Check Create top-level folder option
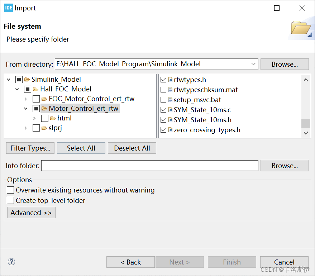The height and width of the screenshot is (276, 315). 11,201
